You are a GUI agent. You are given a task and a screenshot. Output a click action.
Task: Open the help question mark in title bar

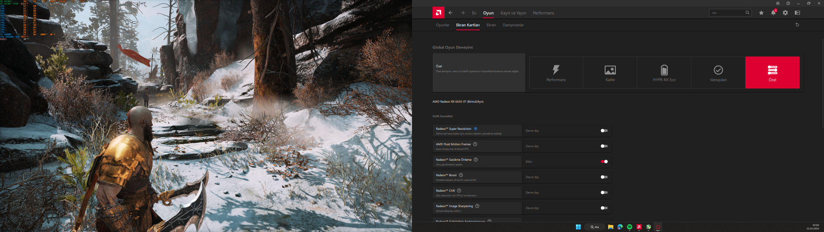(788, 3)
